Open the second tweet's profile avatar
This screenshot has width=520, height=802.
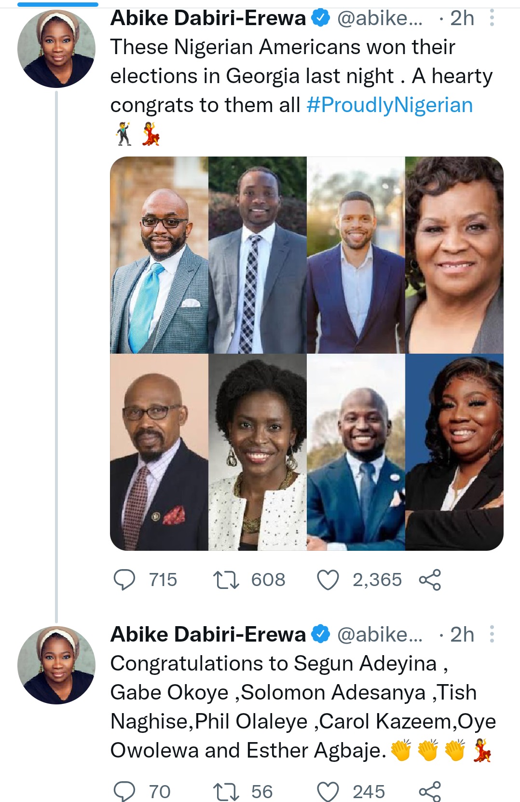pyautogui.click(x=56, y=665)
